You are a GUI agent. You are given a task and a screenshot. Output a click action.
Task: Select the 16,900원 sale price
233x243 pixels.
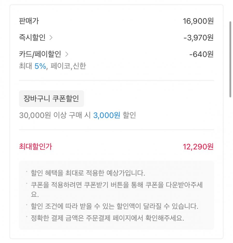click(198, 21)
